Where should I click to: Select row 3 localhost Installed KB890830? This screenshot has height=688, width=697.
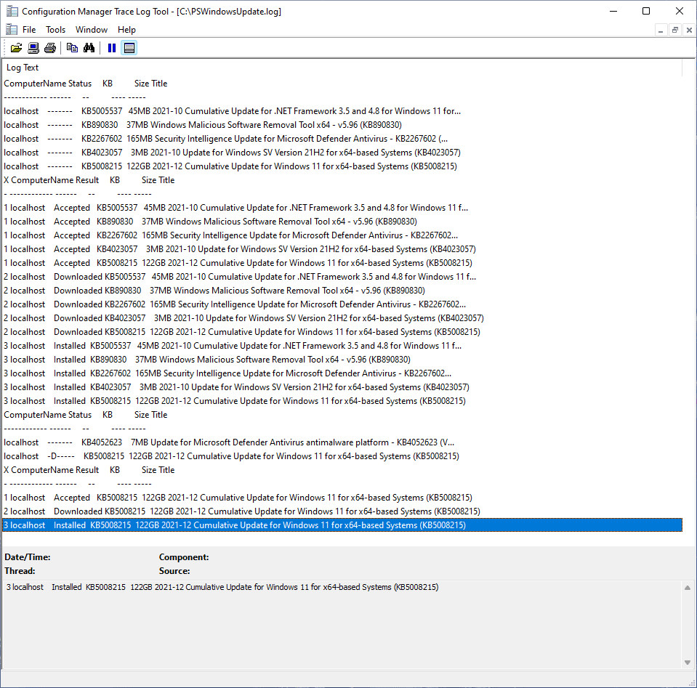[x=342, y=359]
